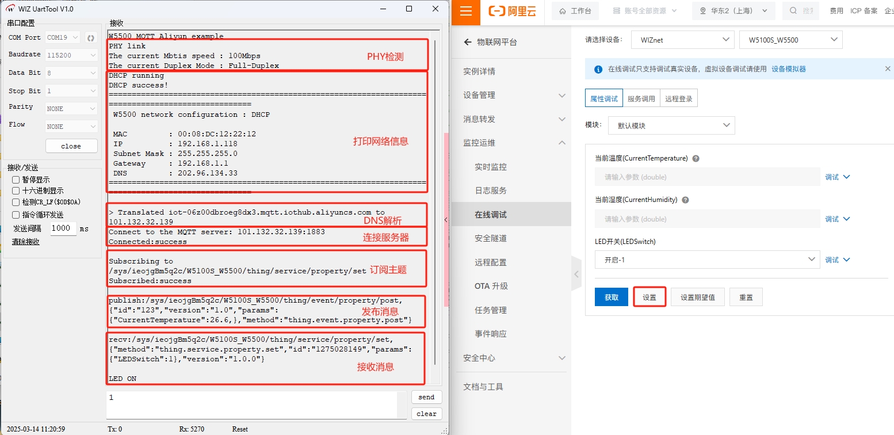The image size is (894, 435).
Task: Click the search magnifier icon in header
Action: coord(793,11)
